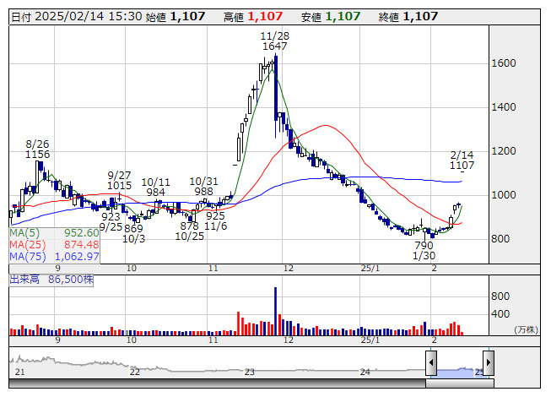551x397 pixels.
Task: Click the year 22 label in the overview navigator
Action: 135,372
